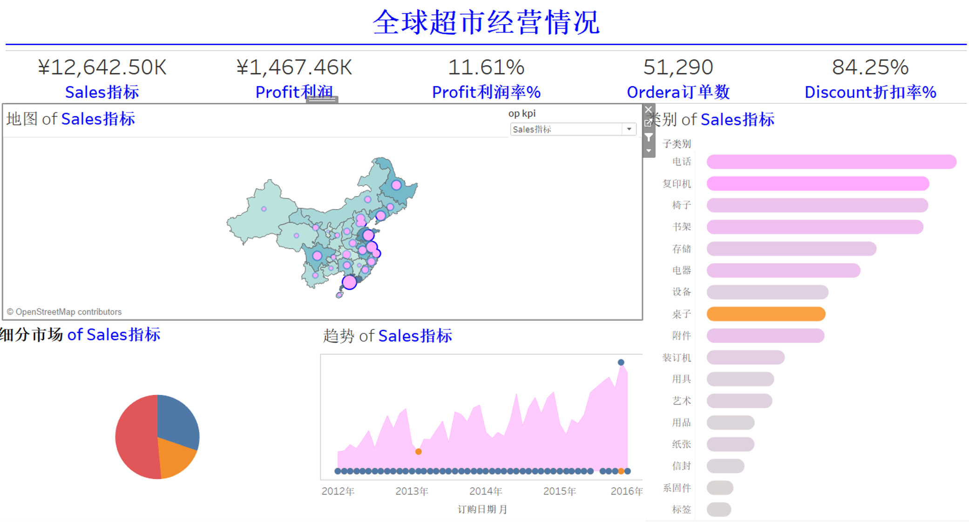Click the OpenStreetMap contributors attribution
The image size is (969, 522).
click(64, 312)
